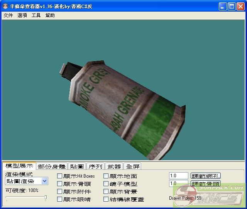Click the 可視度 transparency slider
This screenshot has width=247, height=209.
coord(26,198)
